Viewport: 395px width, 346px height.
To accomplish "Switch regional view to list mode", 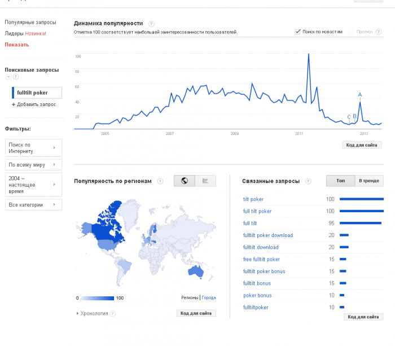I will pos(205,181).
